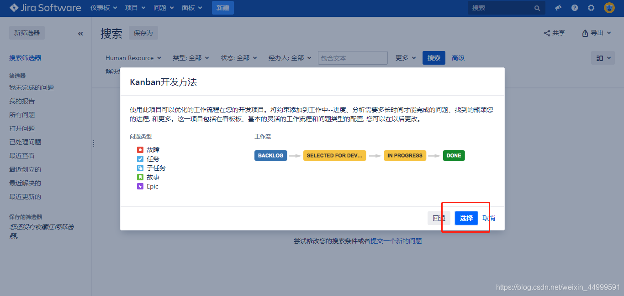
Task: Switch to 高级 advanced search
Action: (x=458, y=58)
